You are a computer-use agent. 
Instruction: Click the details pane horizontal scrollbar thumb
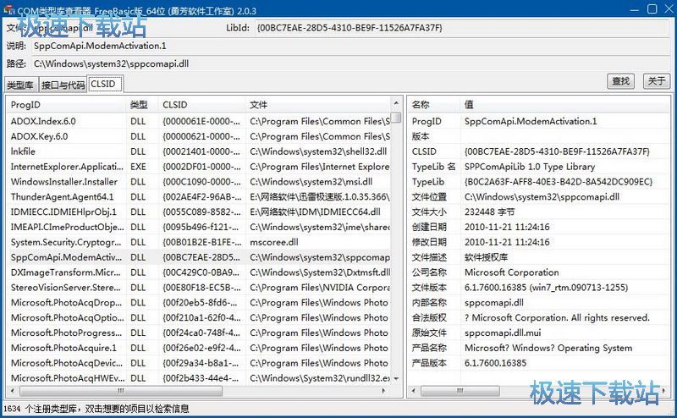(x=460, y=391)
